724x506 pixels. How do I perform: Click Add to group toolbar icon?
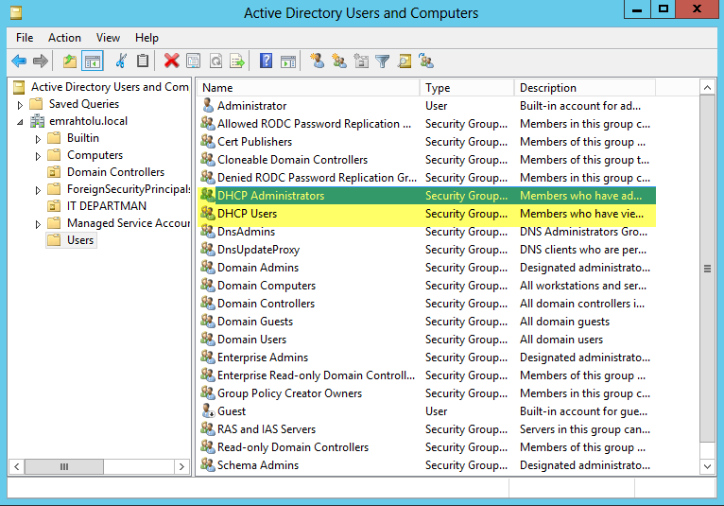pos(426,61)
